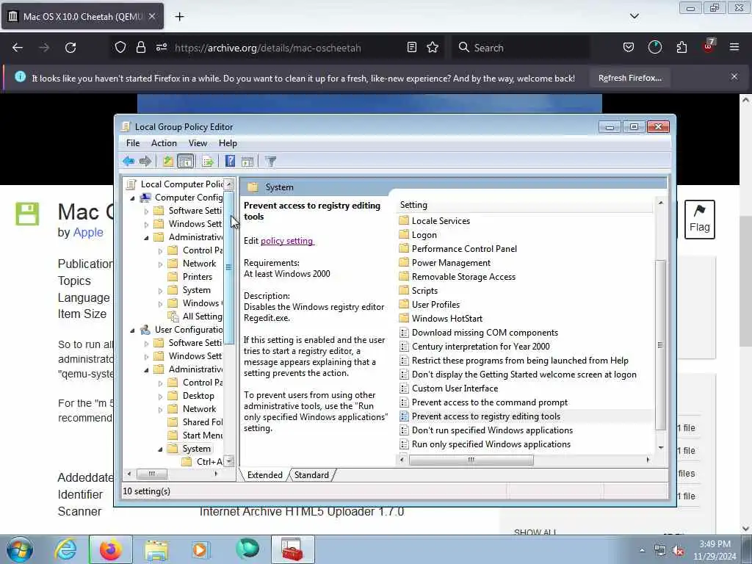The image size is (752, 564).
Task: Click Firefox reload page icon
Action: click(x=70, y=48)
